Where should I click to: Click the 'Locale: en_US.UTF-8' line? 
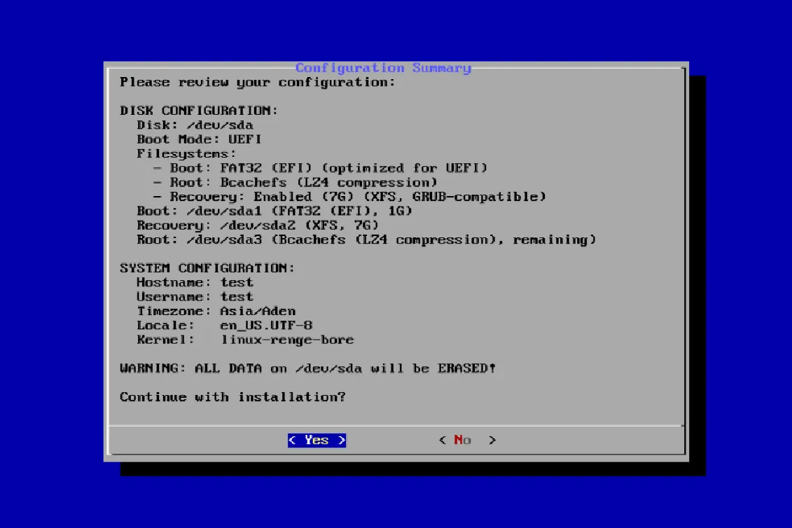pos(224,326)
